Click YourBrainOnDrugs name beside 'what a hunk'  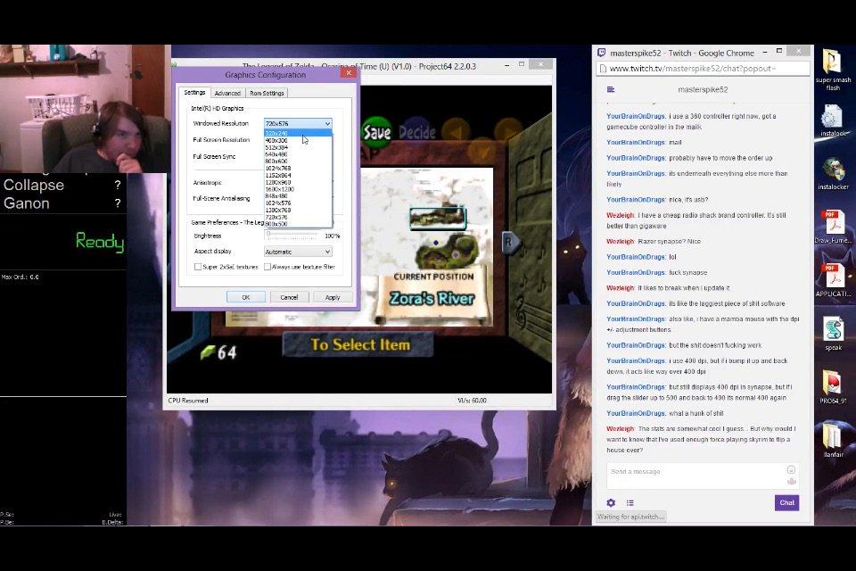pyautogui.click(x=636, y=414)
